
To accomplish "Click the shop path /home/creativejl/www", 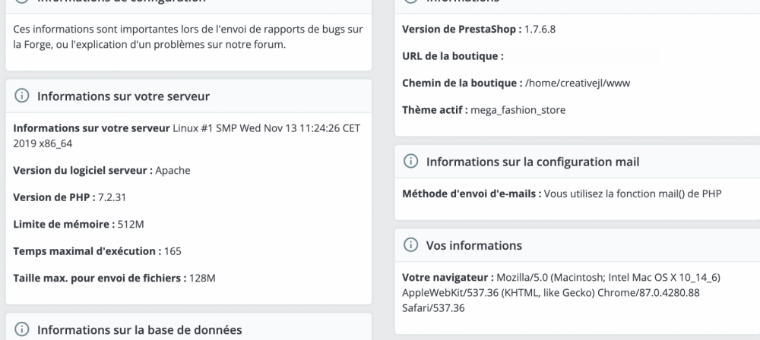I will [x=578, y=83].
